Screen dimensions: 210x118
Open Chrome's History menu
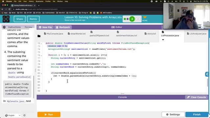31,1
